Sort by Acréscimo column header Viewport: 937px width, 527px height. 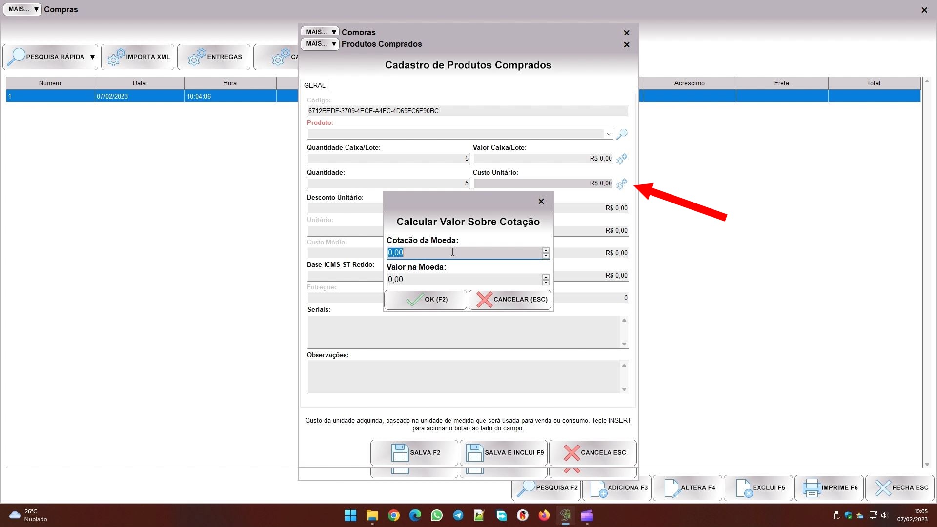pyautogui.click(x=690, y=83)
